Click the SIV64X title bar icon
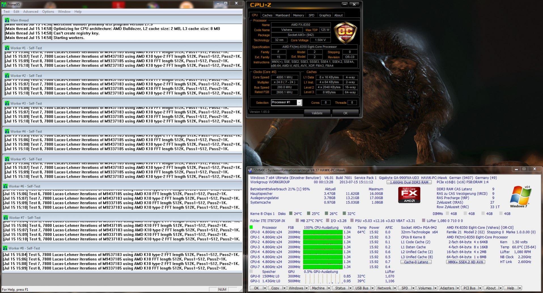This screenshot has height=293, width=543. coord(250,170)
